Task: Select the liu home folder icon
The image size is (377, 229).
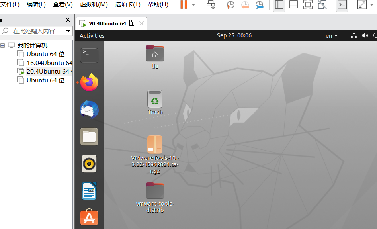Action: click(x=155, y=57)
